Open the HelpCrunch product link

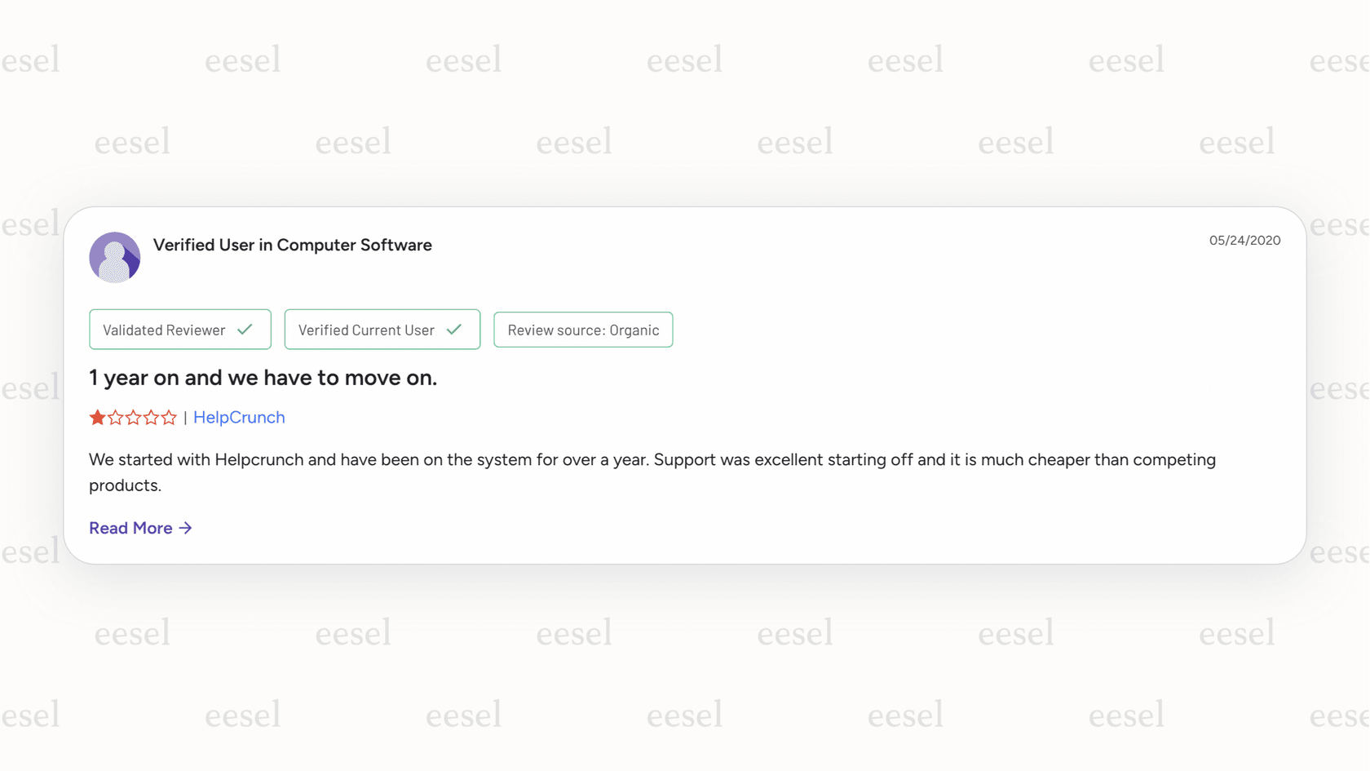click(239, 417)
